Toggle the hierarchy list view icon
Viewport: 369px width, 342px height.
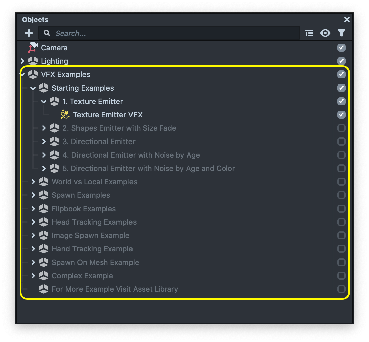point(309,33)
